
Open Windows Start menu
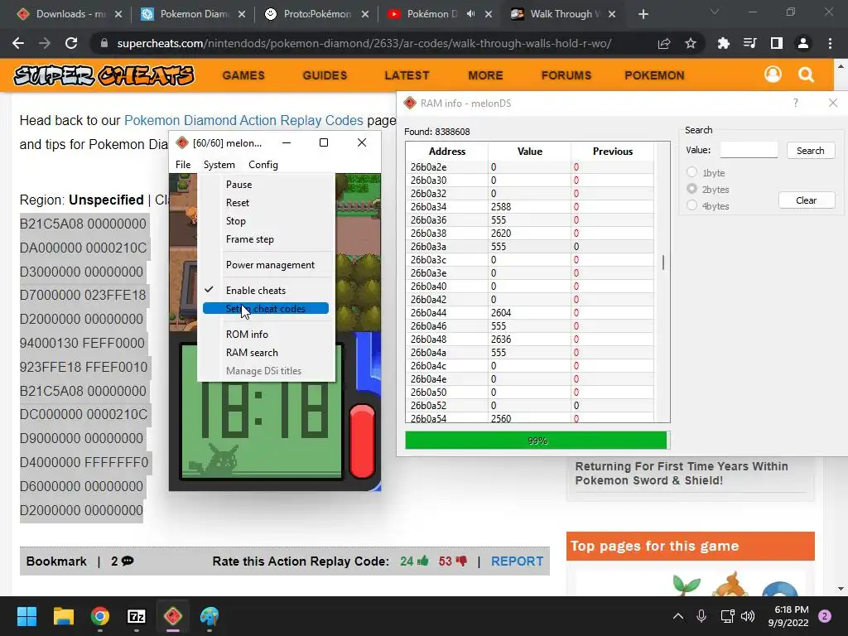(x=26, y=616)
